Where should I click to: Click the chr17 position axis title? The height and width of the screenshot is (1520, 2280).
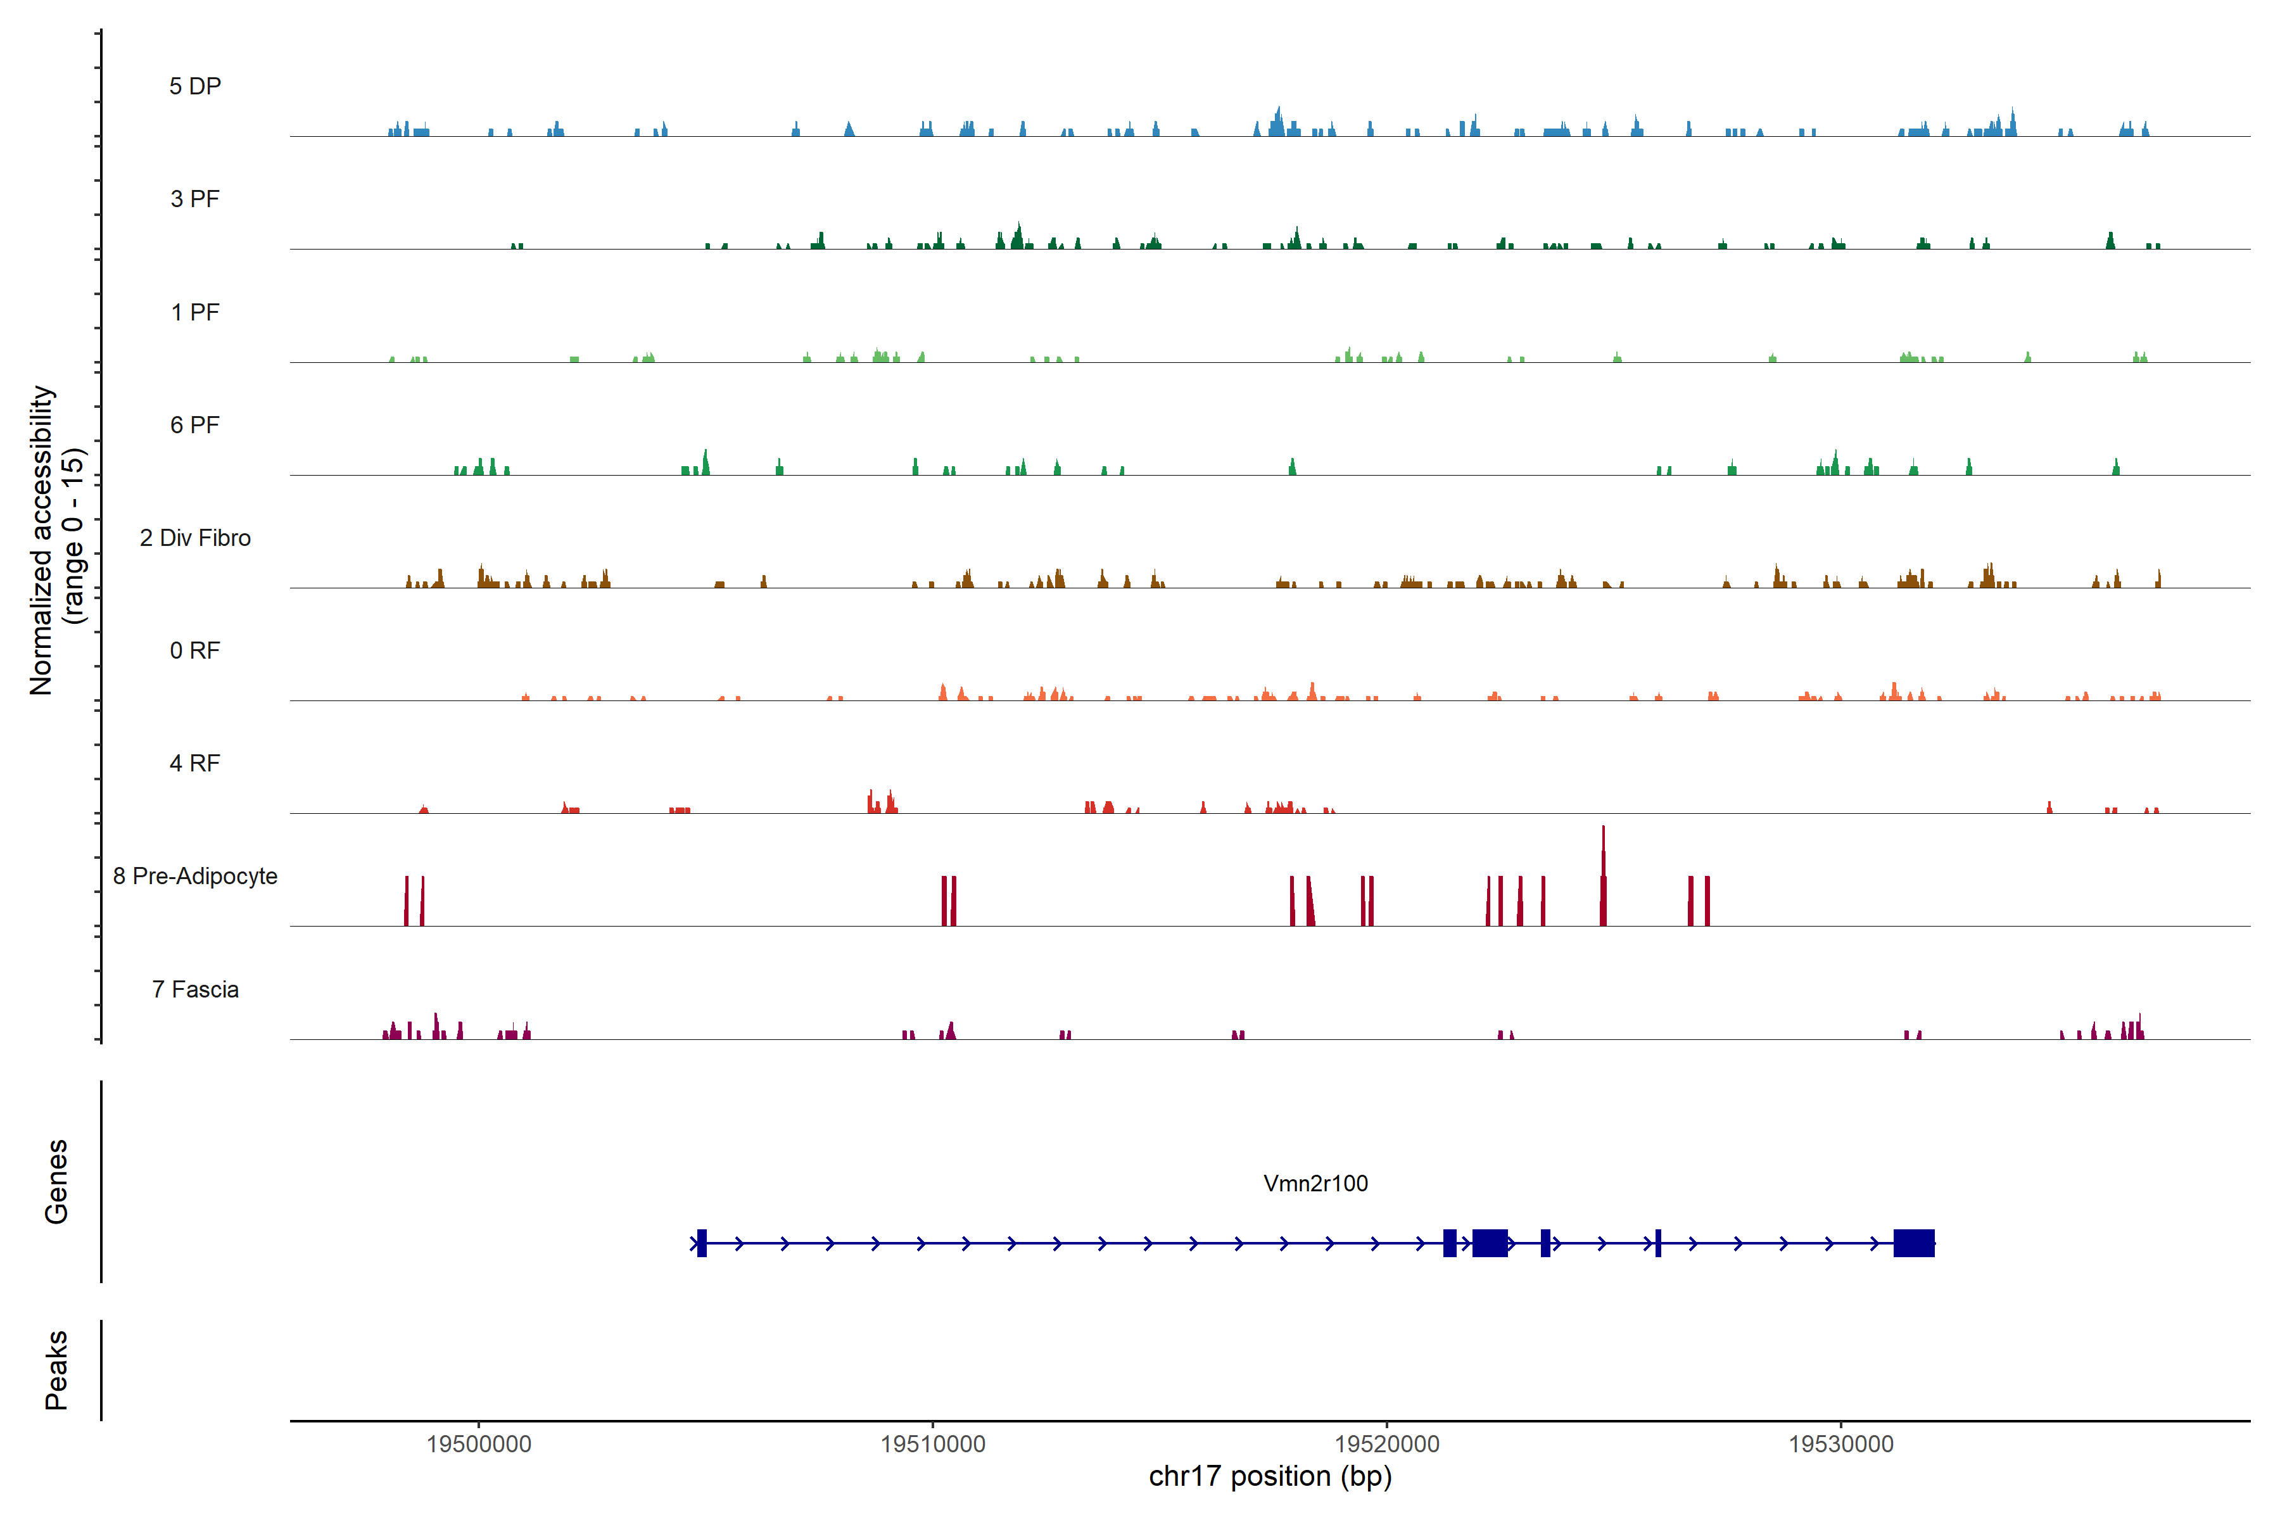tap(1270, 1476)
